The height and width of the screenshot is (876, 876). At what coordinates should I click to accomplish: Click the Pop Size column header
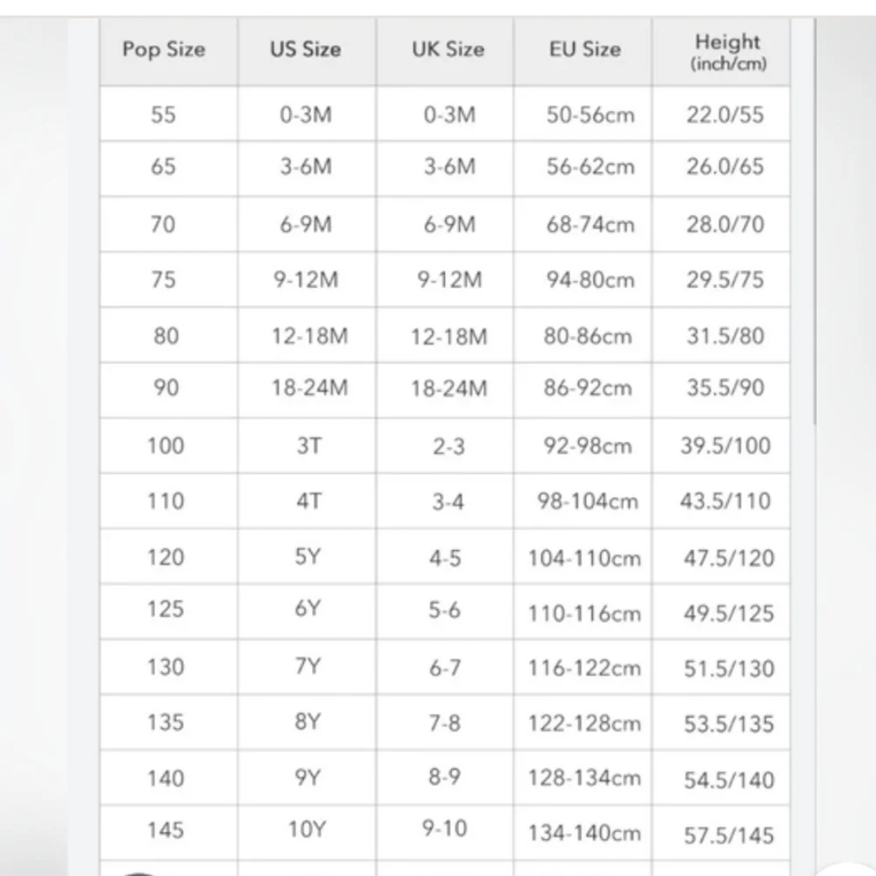pos(164,49)
